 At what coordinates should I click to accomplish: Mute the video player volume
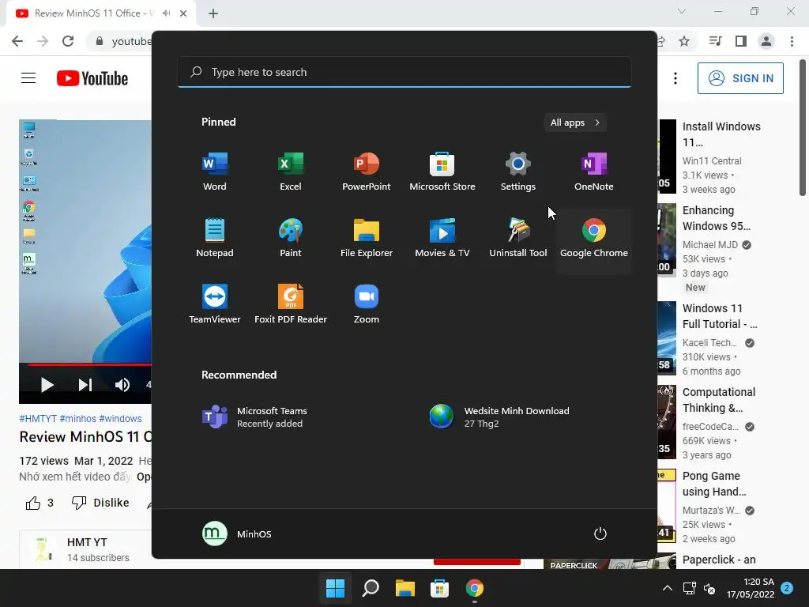pyautogui.click(x=122, y=385)
